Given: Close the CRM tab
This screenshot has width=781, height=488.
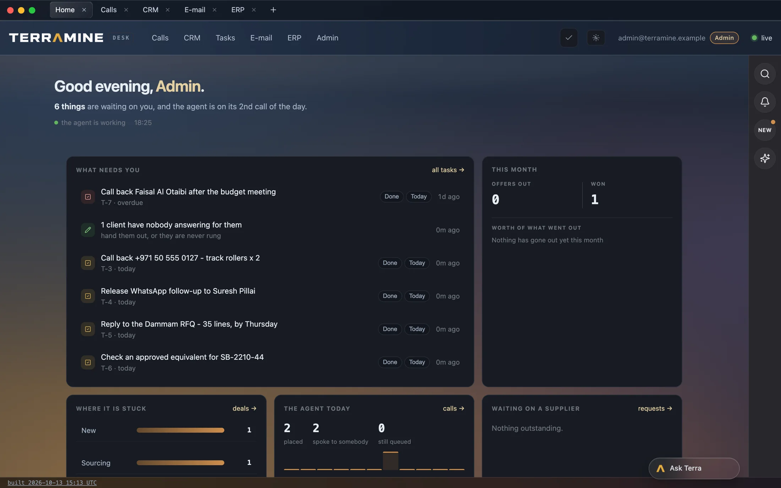Looking at the screenshot, I should pos(168,10).
